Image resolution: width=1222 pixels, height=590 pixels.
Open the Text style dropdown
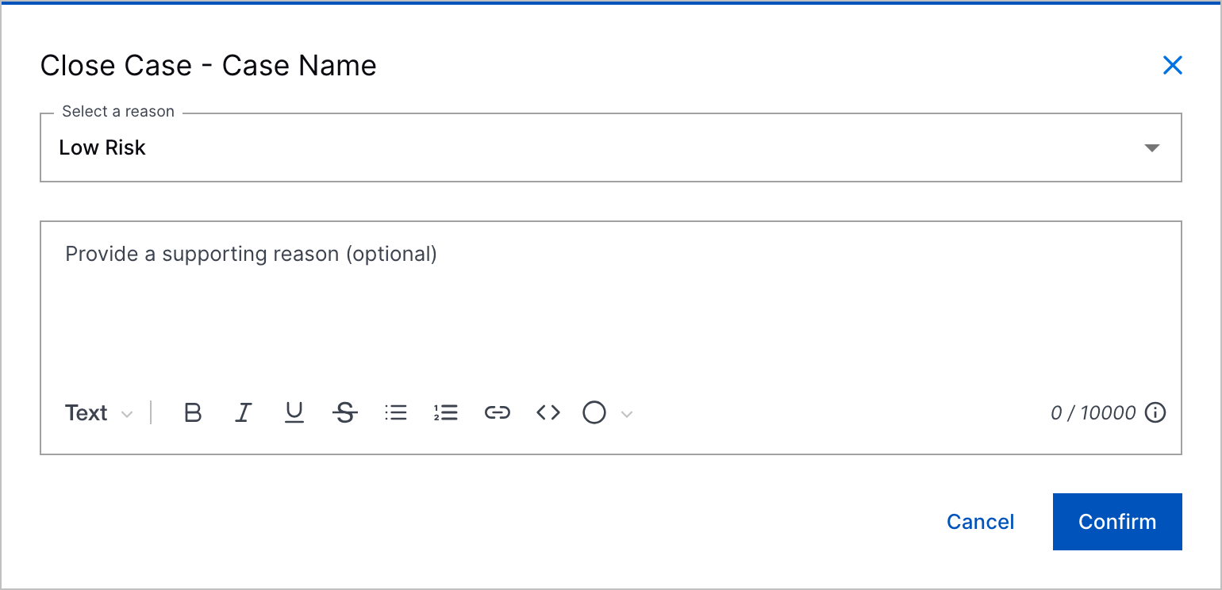[x=98, y=413]
